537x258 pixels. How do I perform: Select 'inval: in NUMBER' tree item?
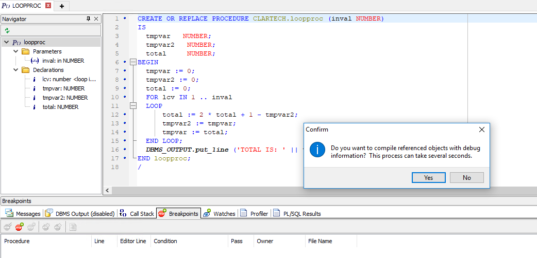pos(63,61)
